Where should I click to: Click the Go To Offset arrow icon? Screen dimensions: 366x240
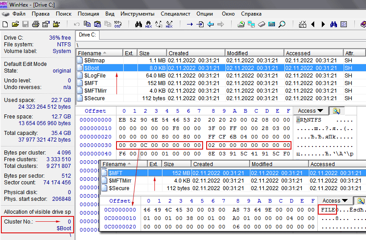[x=190, y=24]
